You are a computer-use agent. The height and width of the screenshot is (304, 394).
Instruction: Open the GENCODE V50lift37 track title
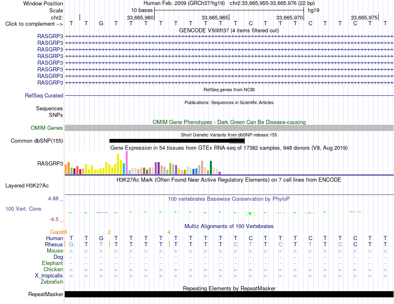(x=229, y=30)
